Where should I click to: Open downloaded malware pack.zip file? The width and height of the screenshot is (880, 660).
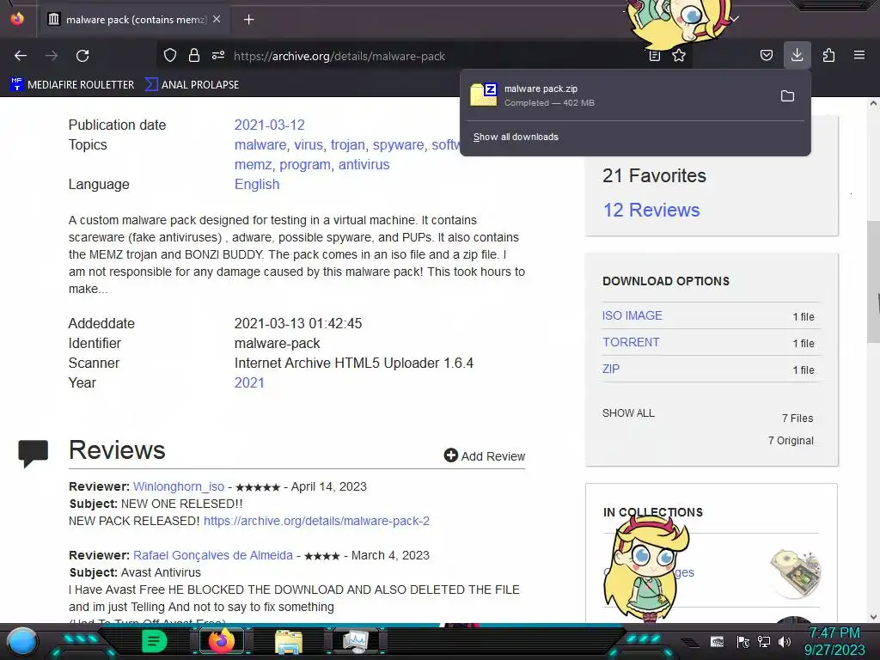pos(617,95)
